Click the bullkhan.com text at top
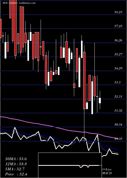The image size is (127, 178). pos(27,3)
